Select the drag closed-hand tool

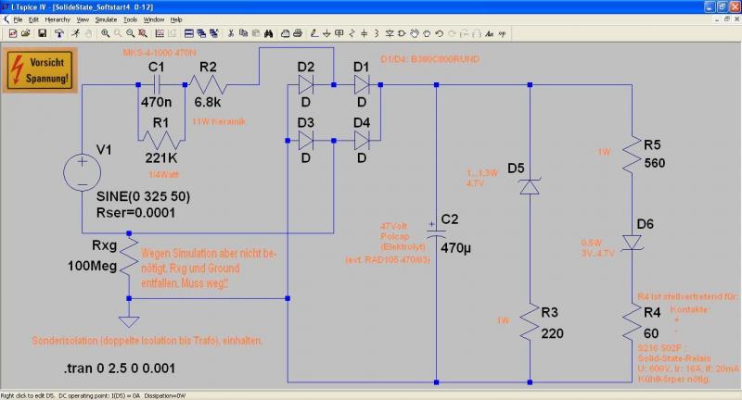pyautogui.click(x=427, y=33)
